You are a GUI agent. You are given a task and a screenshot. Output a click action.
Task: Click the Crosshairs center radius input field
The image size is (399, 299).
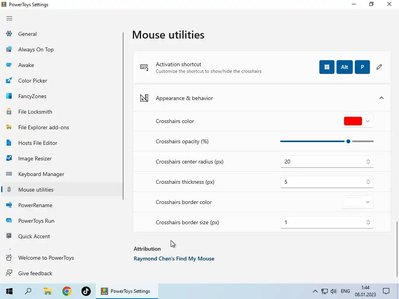pyautogui.click(x=327, y=162)
